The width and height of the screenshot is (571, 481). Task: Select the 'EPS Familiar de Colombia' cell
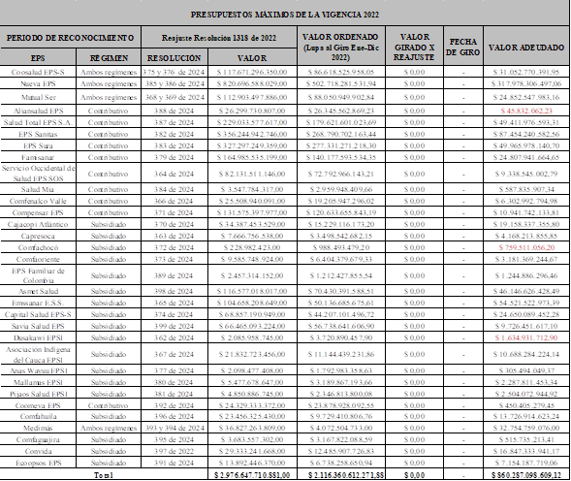pyautogui.click(x=38, y=275)
